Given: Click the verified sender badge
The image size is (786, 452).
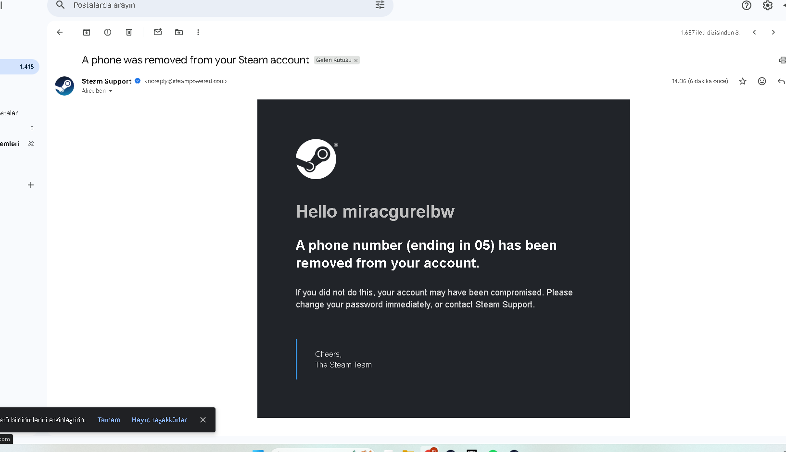Looking at the screenshot, I should (x=138, y=81).
